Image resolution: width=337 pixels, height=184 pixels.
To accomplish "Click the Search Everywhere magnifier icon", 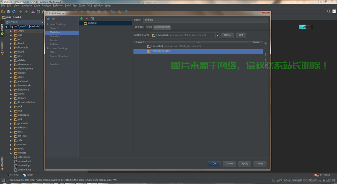I will (329, 11).
